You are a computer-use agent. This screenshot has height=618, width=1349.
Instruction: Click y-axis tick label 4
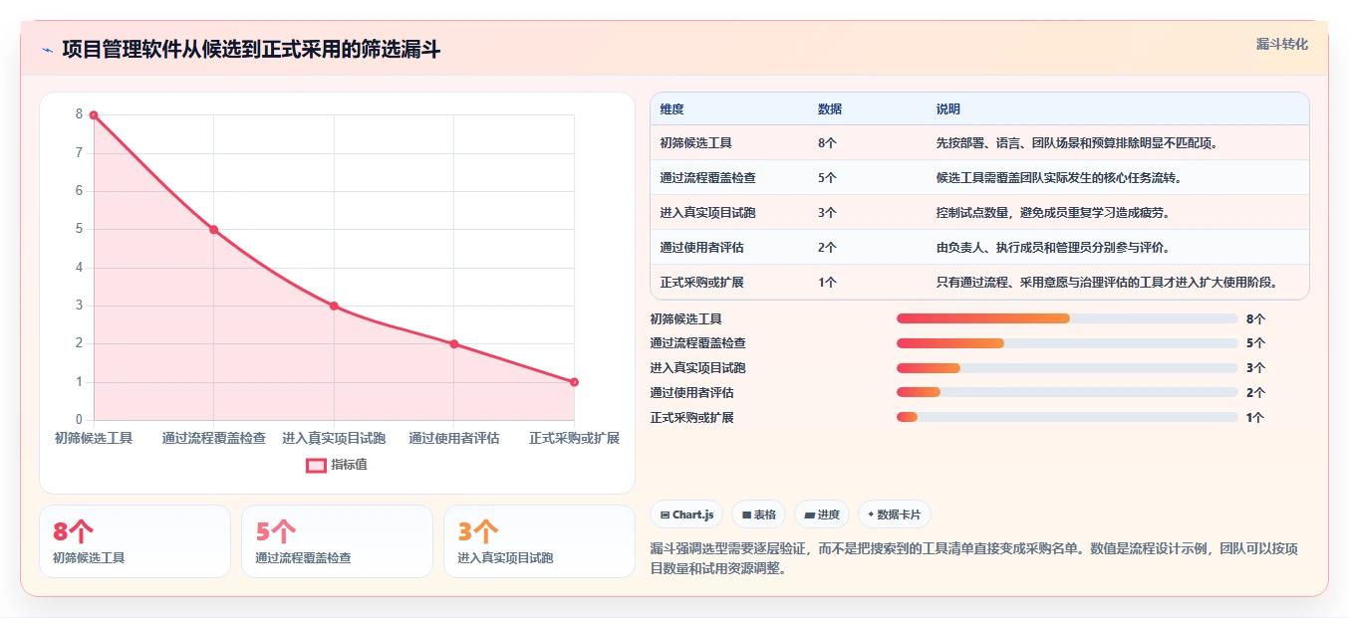coord(79,268)
